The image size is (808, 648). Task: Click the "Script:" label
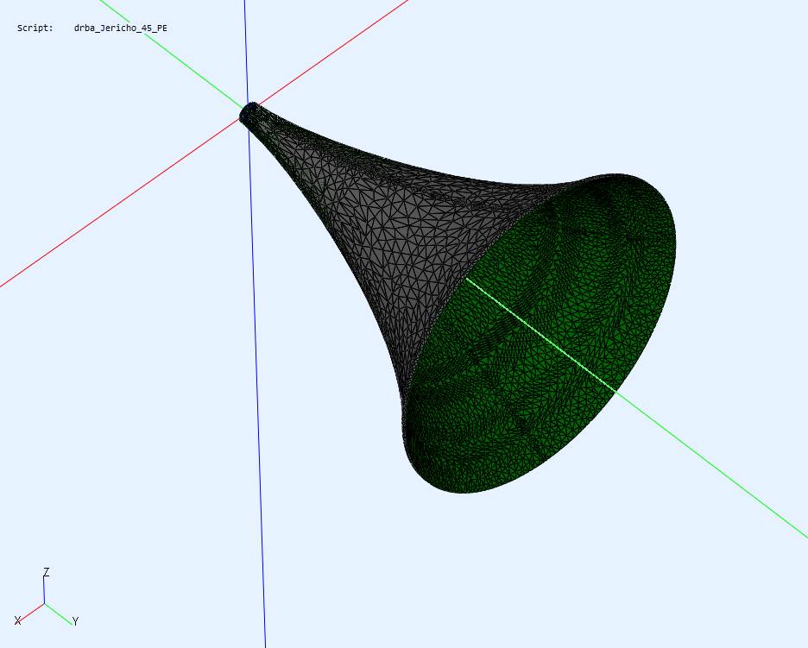(35, 28)
